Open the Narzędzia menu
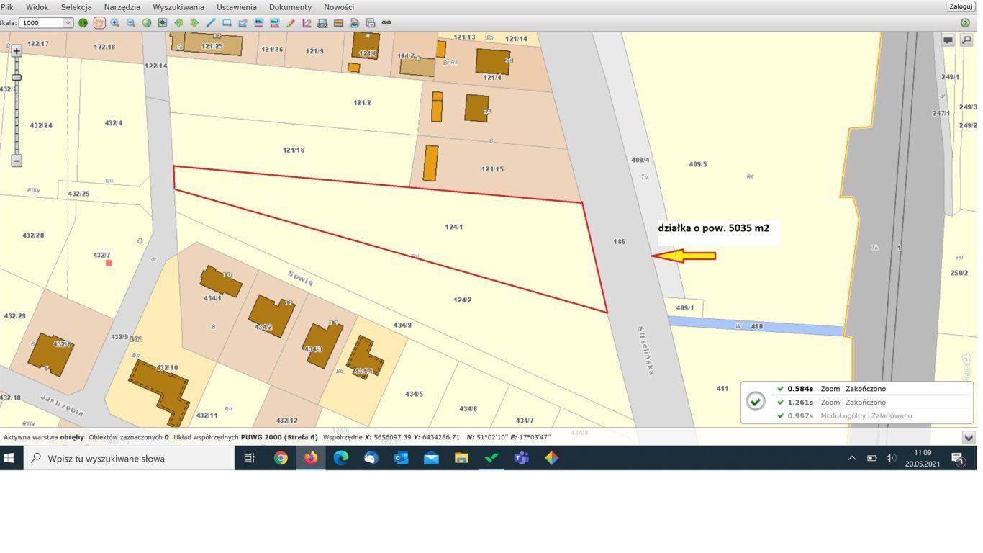Image resolution: width=983 pixels, height=553 pixels. tap(122, 7)
